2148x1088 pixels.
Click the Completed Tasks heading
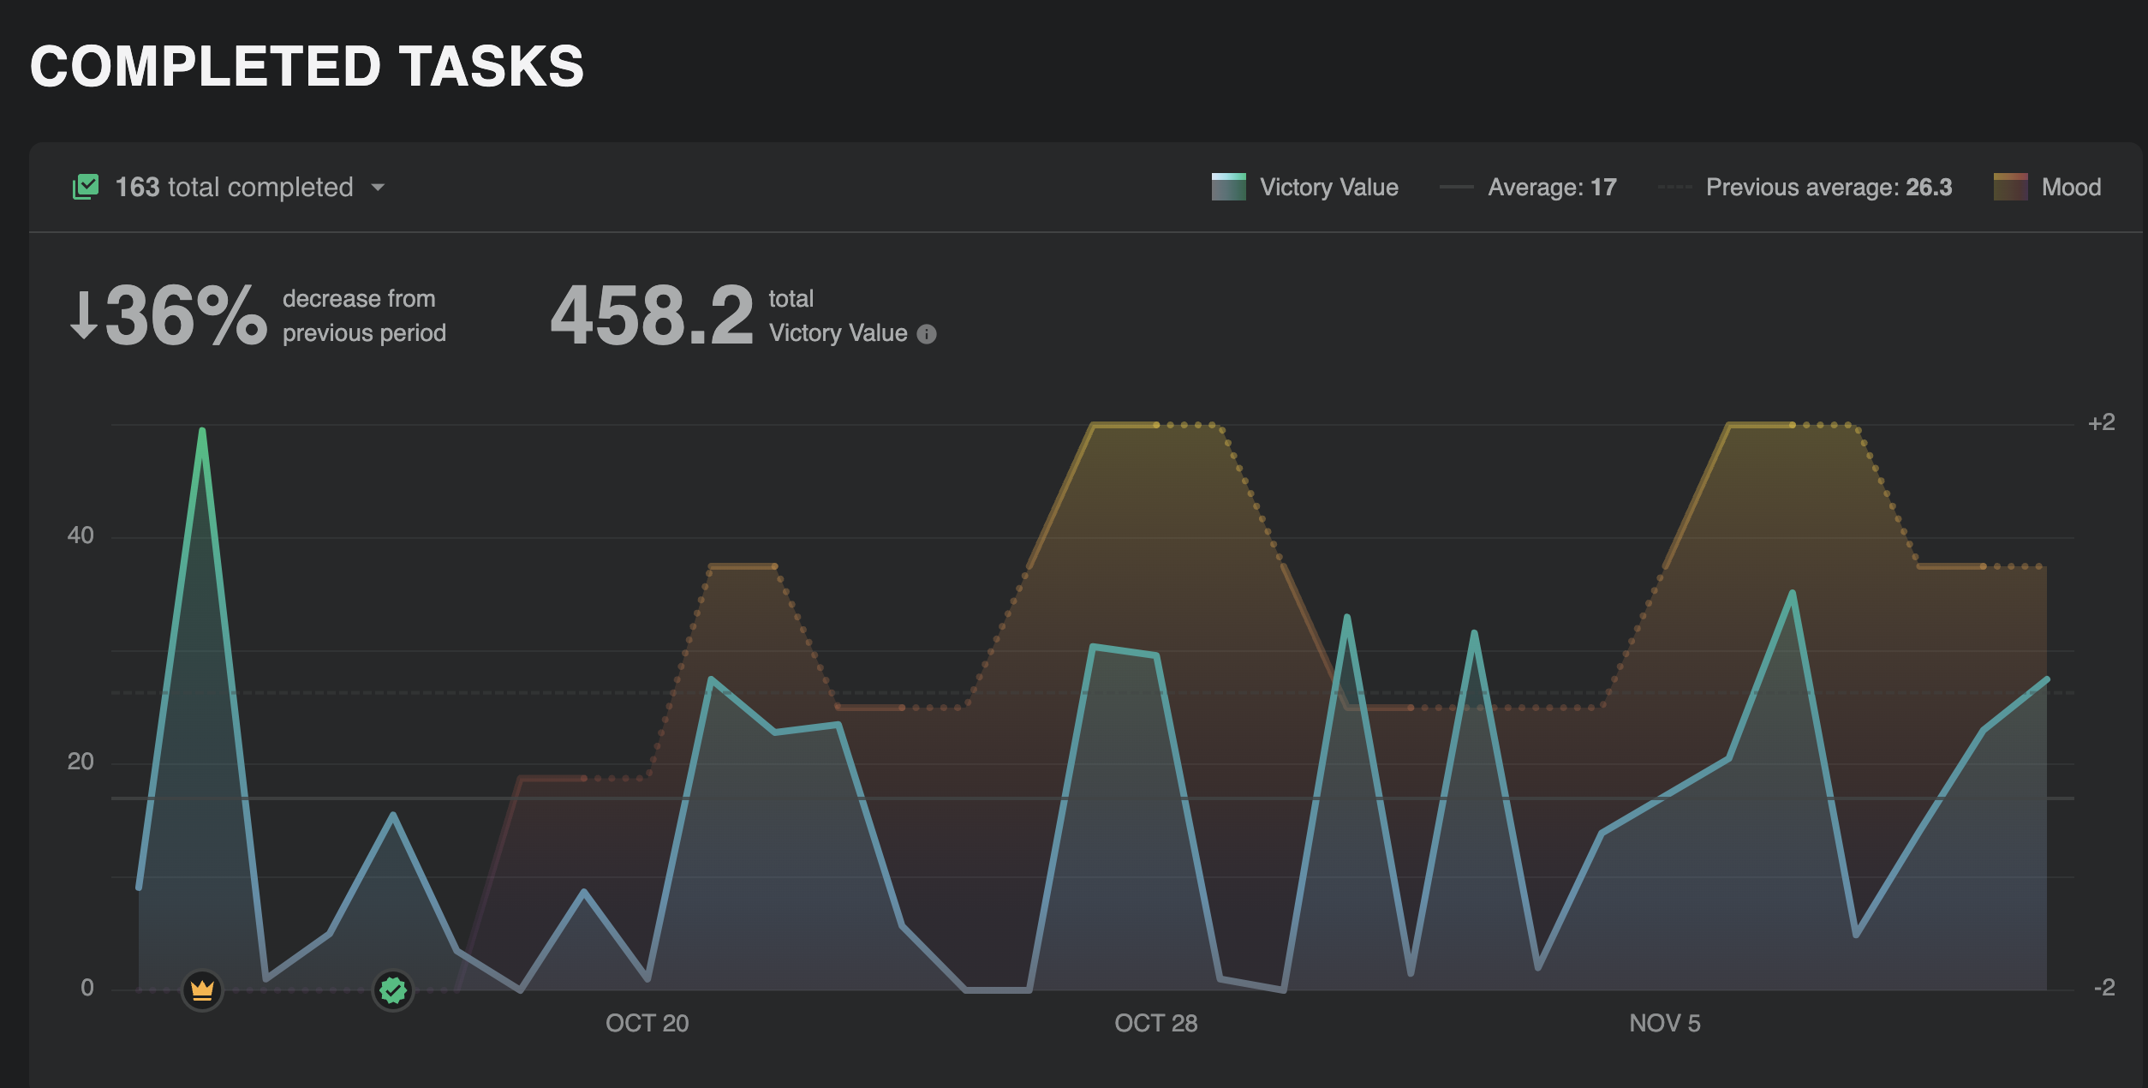click(x=307, y=67)
